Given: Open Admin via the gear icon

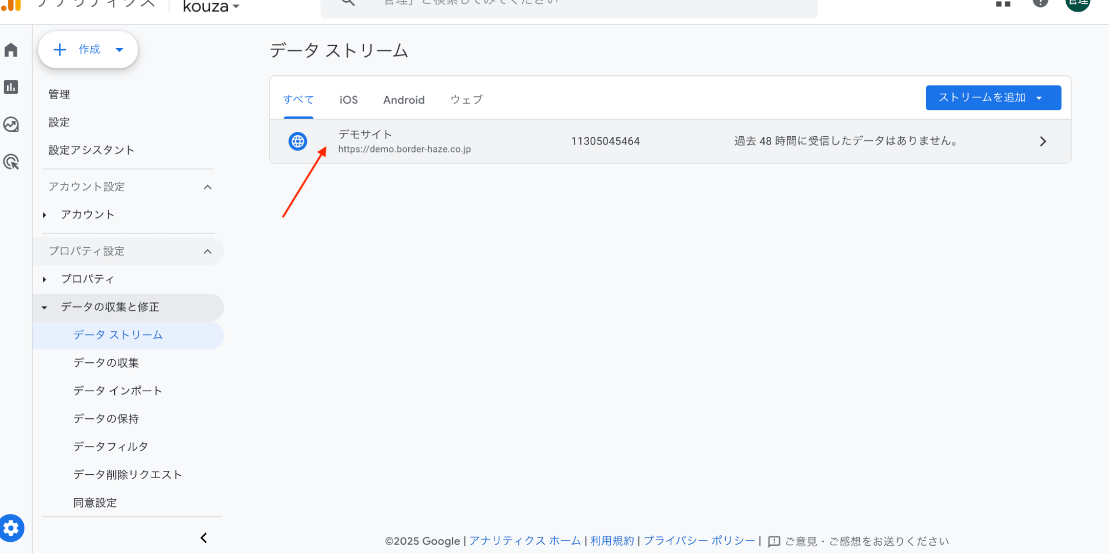Looking at the screenshot, I should tap(11, 527).
